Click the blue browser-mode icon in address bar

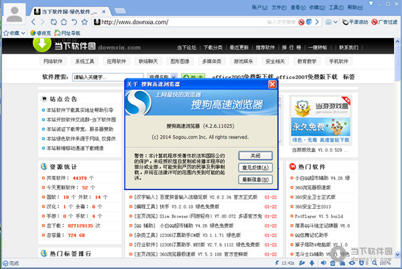309,22
